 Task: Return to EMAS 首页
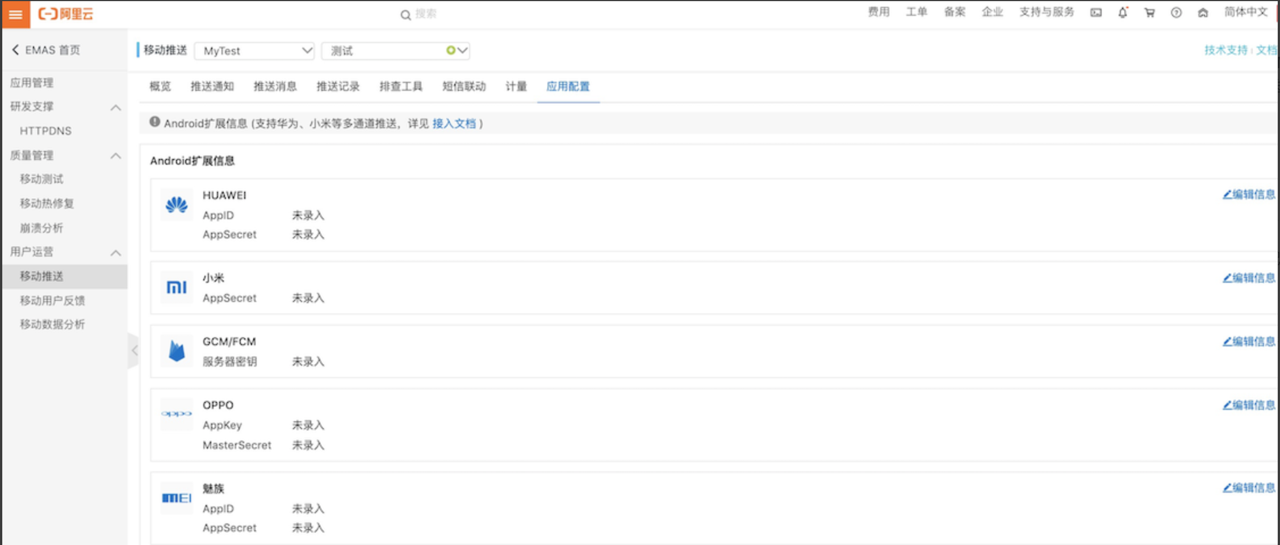click(53, 50)
